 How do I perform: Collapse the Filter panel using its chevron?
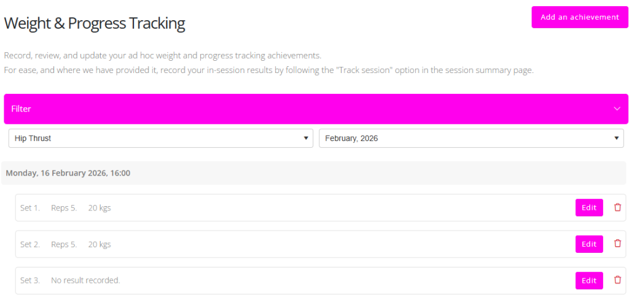tap(617, 109)
